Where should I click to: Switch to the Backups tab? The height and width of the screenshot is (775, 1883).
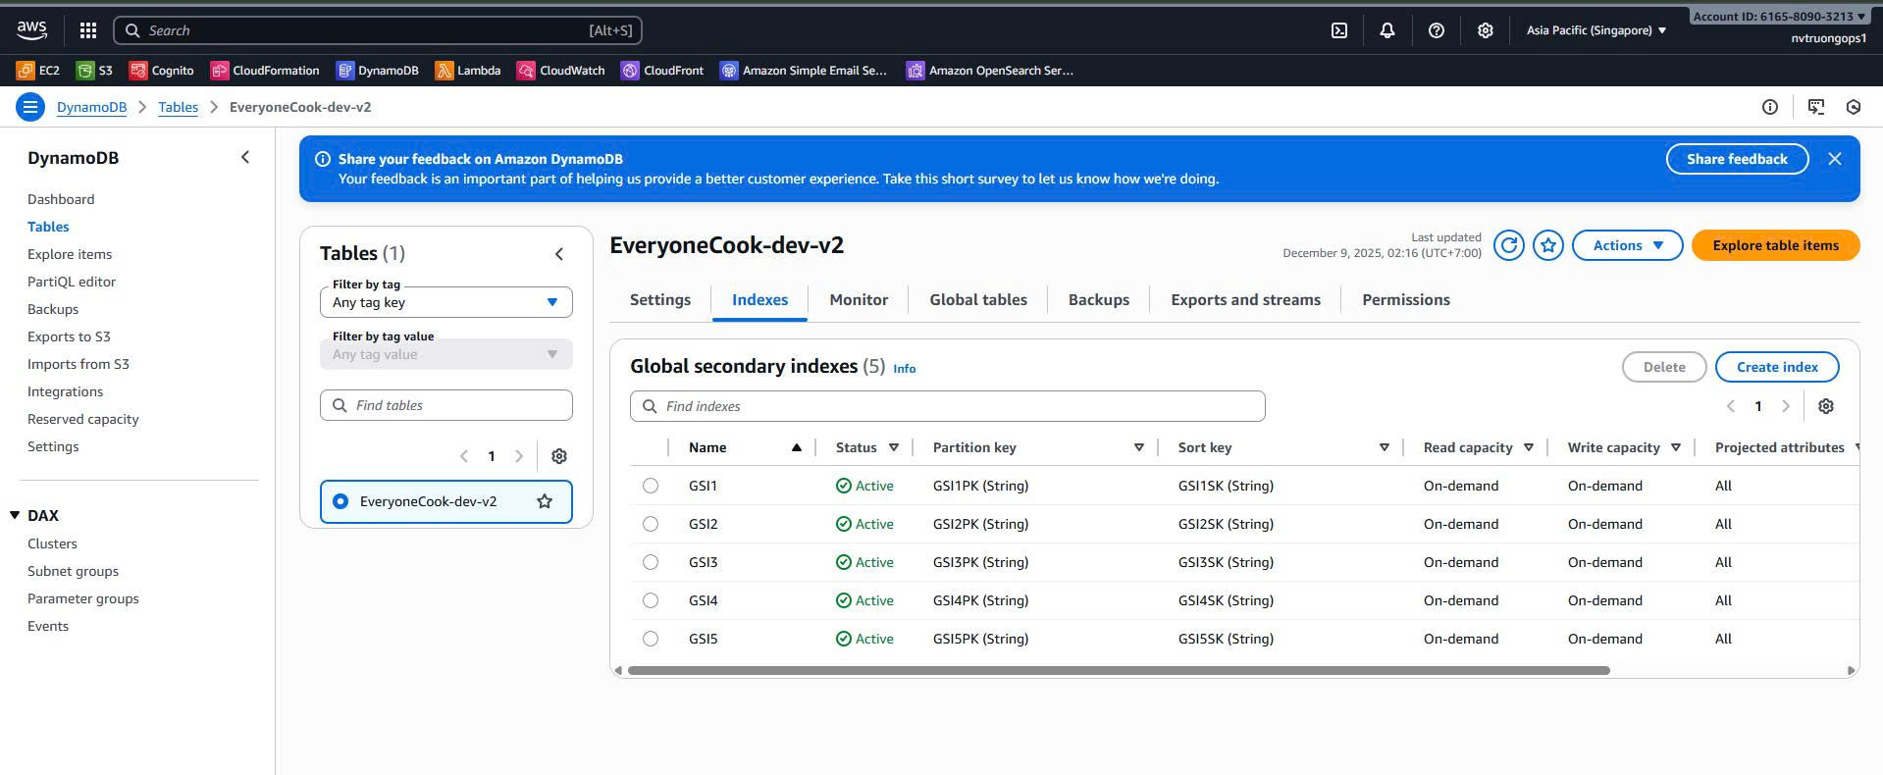1099,300
